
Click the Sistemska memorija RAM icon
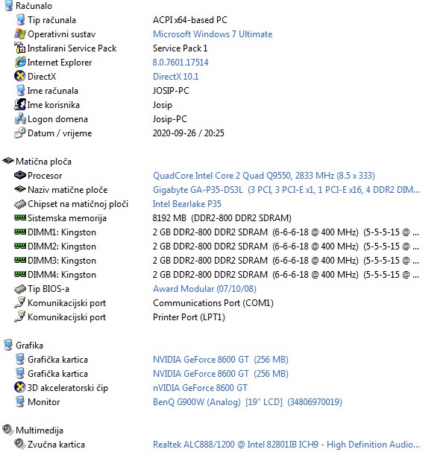[x=20, y=217]
